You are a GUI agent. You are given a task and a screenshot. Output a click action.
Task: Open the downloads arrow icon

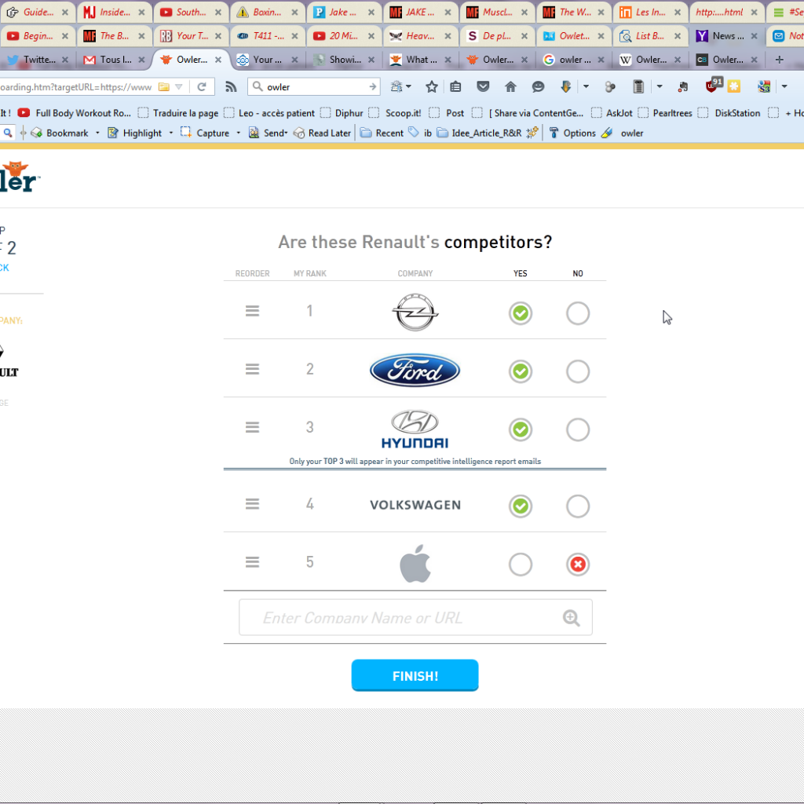click(565, 86)
